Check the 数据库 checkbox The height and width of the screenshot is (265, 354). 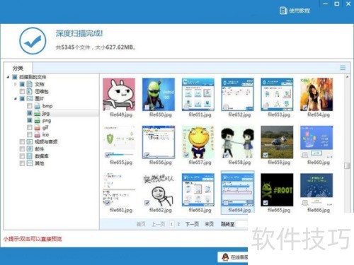(x=22, y=156)
